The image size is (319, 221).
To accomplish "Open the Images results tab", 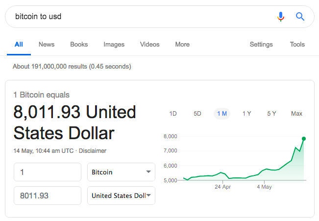I will [114, 45].
